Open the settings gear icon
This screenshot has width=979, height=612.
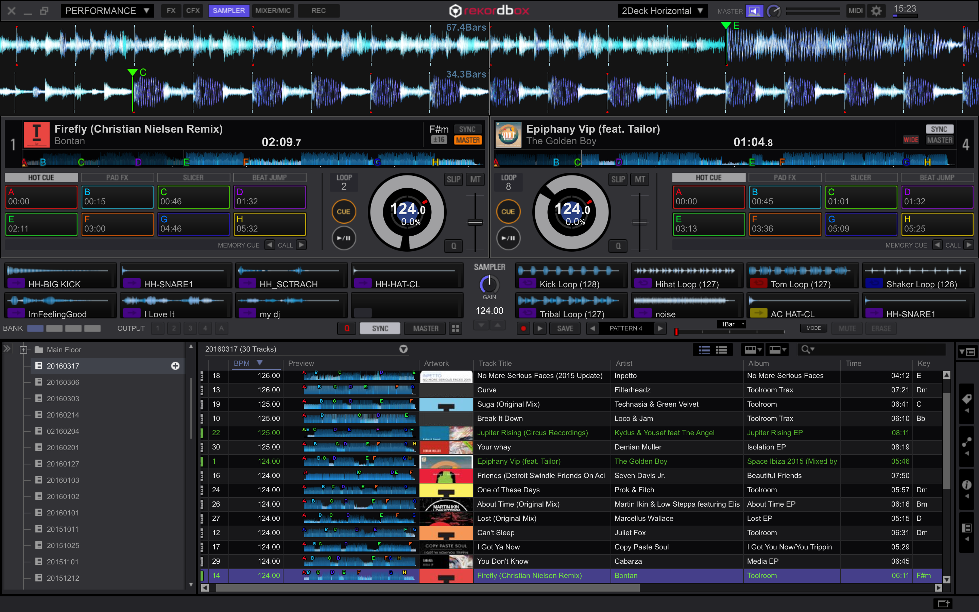[x=876, y=11]
